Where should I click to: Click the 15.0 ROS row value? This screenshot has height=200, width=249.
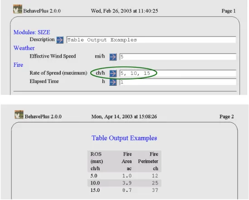coord(95,190)
